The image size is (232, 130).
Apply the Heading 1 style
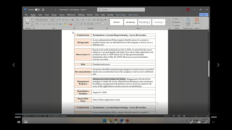click(145, 22)
